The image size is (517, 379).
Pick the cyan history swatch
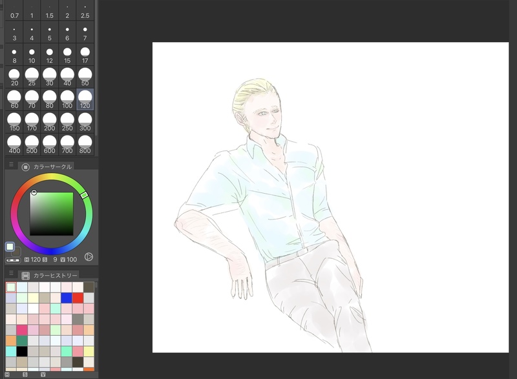(11, 351)
